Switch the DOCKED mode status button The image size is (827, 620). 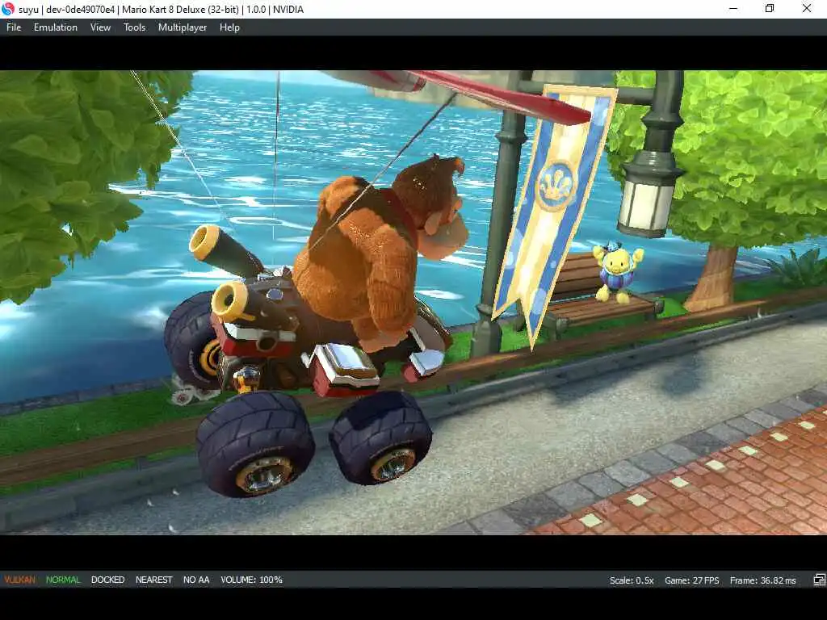(107, 580)
